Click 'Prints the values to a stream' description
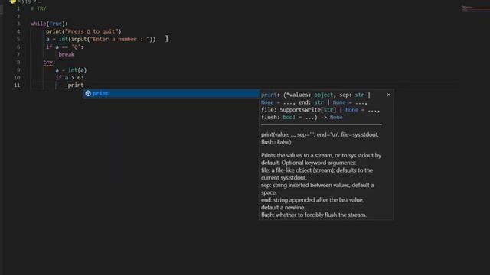Image resolution: width=490 pixels, height=275 pixels. [321, 159]
